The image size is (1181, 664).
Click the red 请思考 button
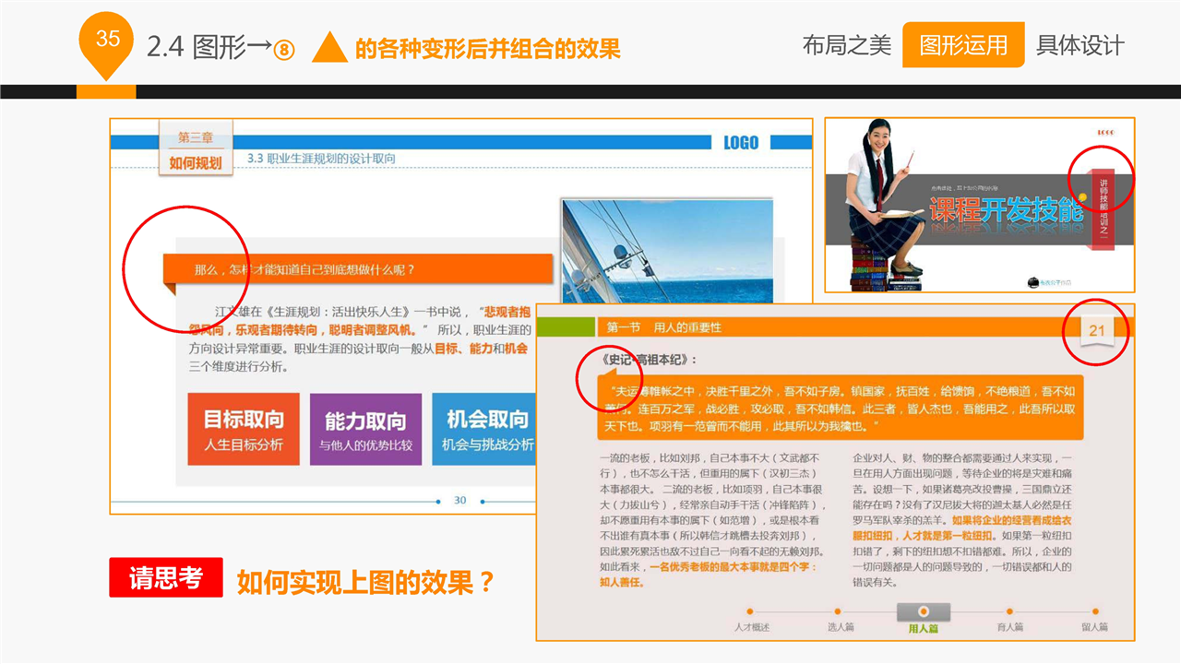166,578
